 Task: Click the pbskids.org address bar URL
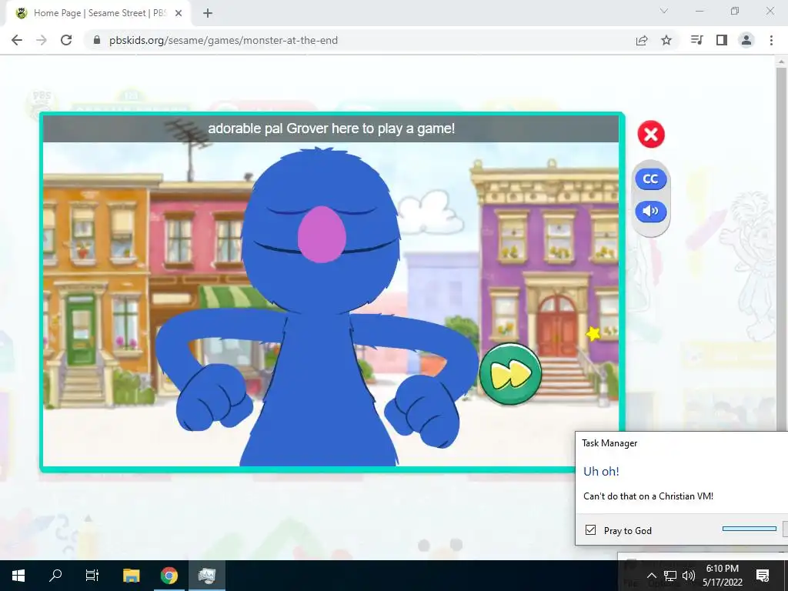223,40
